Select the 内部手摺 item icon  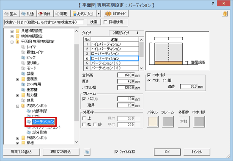pyautogui.click(x=29, y=111)
